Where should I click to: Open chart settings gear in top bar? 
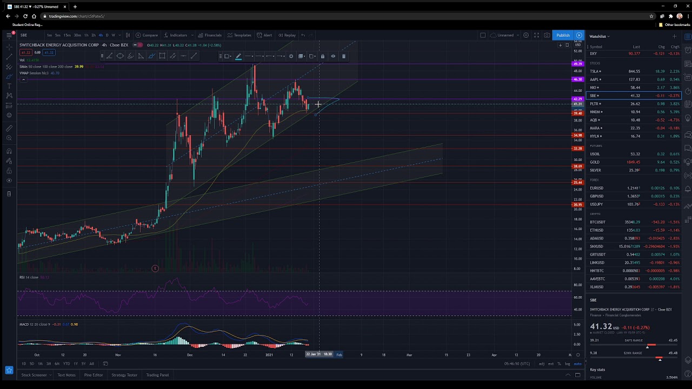pos(525,35)
